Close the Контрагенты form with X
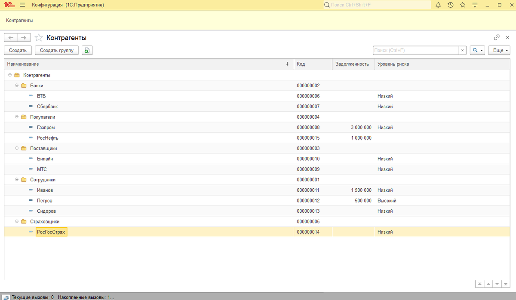 tap(508, 37)
